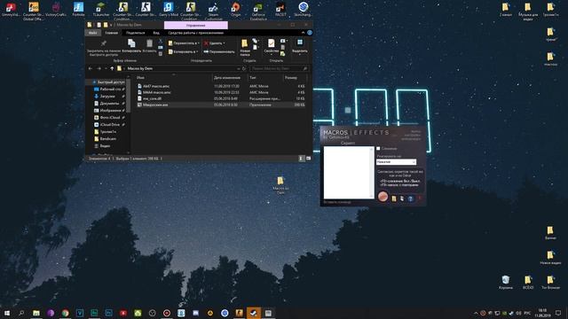Image resolution: width=568 pixels, height=319 pixels.
Task: Select the first .amc macro file row
Action: 221,87
